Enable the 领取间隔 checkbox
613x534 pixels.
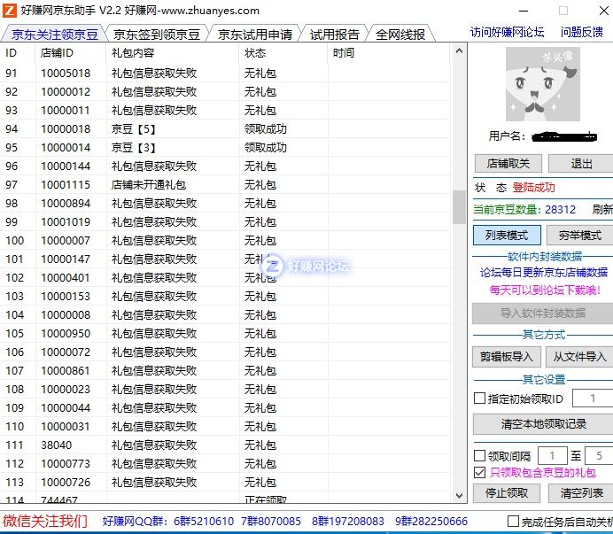(x=480, y=456)
